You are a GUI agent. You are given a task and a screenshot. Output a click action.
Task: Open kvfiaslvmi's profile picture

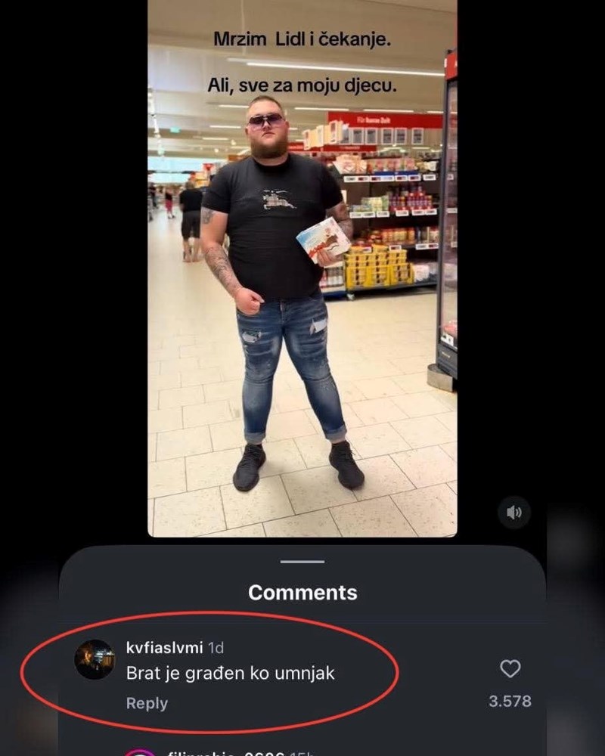click(95, 659)
